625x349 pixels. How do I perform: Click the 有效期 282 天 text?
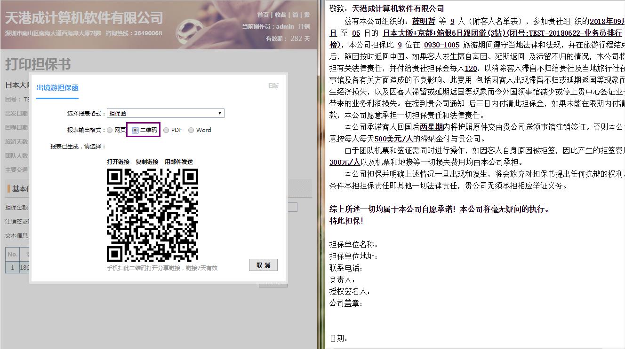click(x=288, y=39)
